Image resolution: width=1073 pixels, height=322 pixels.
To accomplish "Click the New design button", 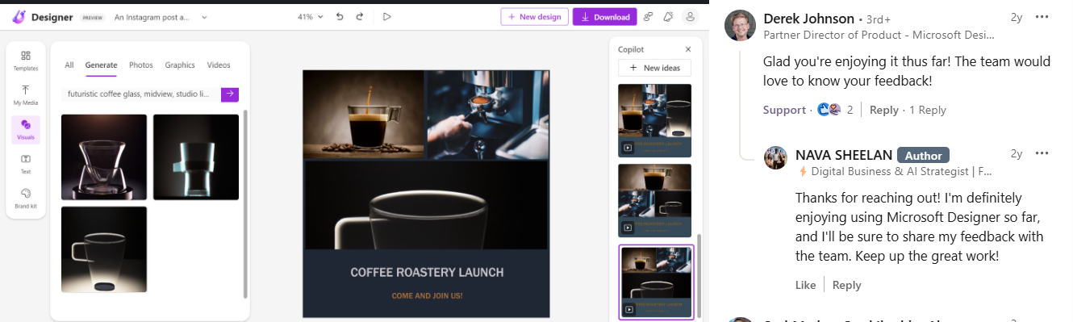I will click(x=534, y=17).
